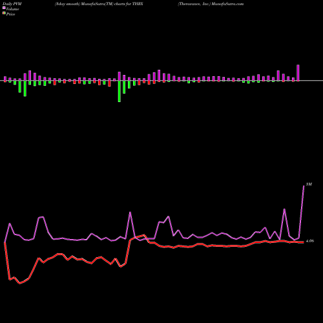Viewport: 323px width, 323px height.
Task: Click the 'Price' legend label
Action: click(10, 14)
